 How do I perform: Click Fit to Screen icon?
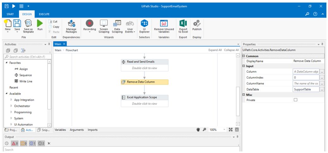[x=231, y=130]
